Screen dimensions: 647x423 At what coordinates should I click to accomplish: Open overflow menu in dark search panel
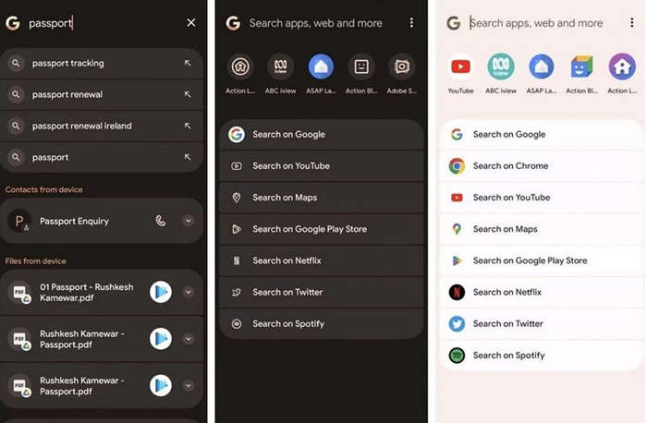point(411,23)
